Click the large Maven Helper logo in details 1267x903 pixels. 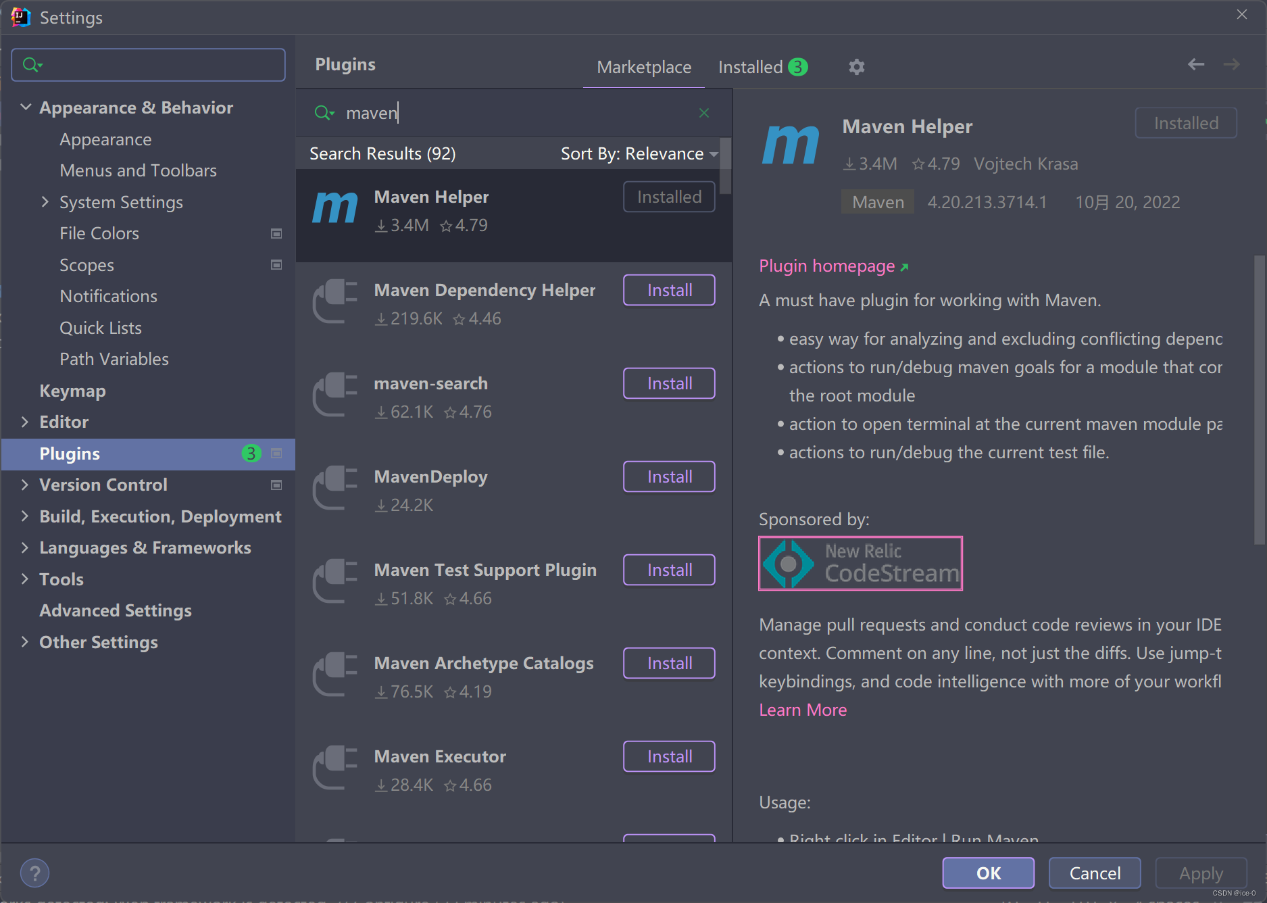(791, 145)
